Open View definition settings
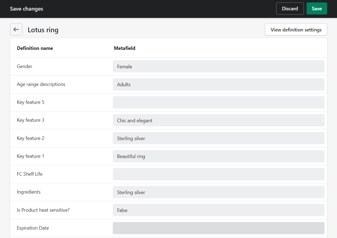 (296, 30)
